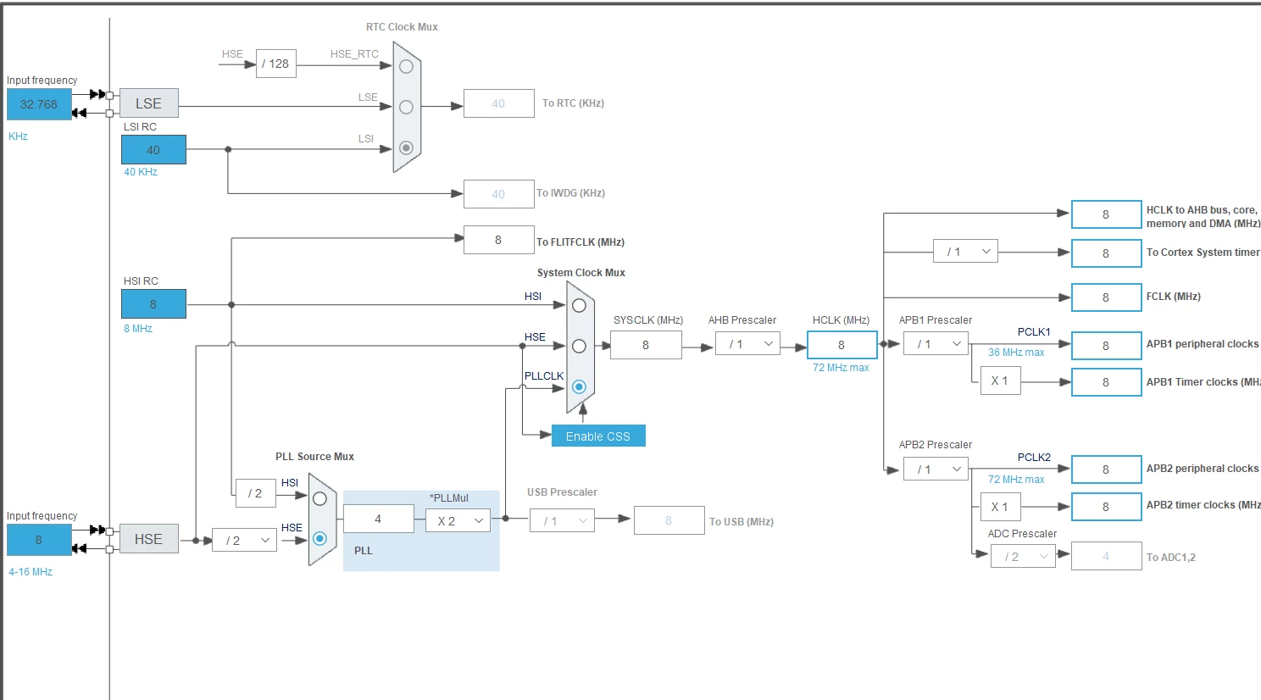
Task: Click the To ADC1,2 value box
Action: (1106, 556)
